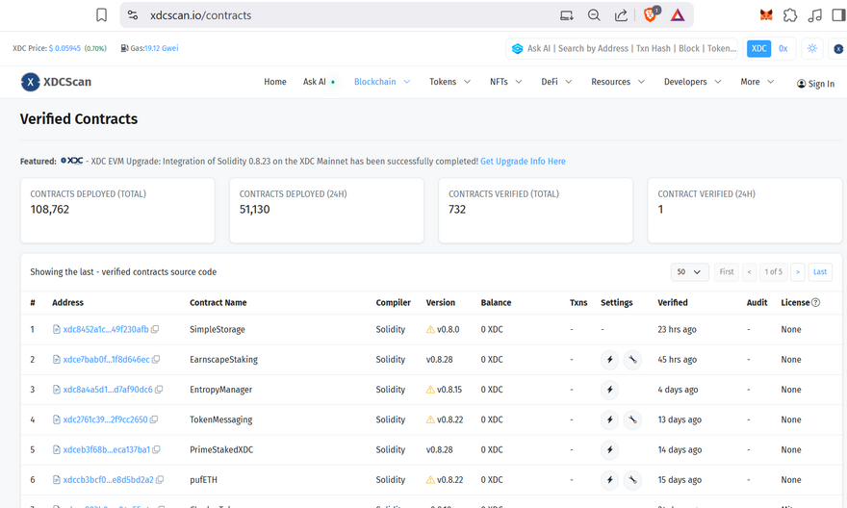The width and height of the screenshot is (847, 508).
Task: Copy the pufETH contract address
Action: click(159, 479)
